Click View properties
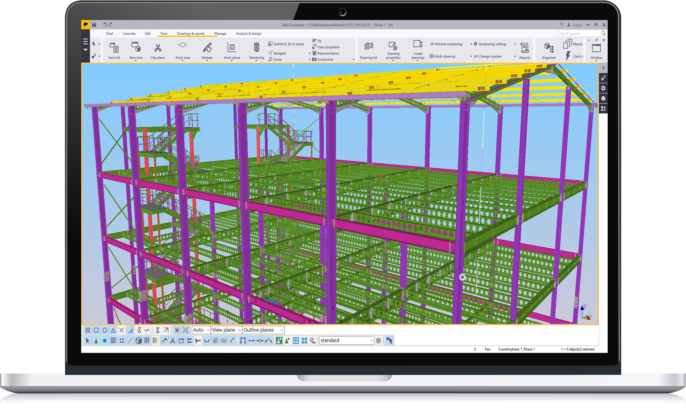Viewport: 686px width, 413px height. (x=326, y=47)
